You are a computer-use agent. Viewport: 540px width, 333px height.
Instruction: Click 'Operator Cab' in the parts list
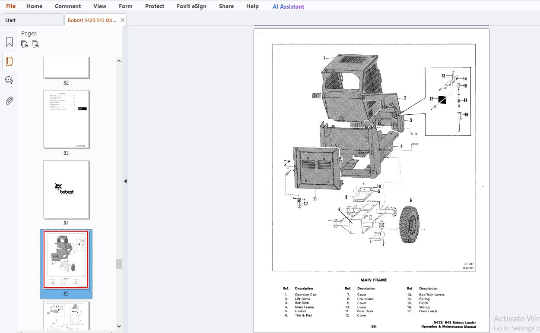click(305, 295)
